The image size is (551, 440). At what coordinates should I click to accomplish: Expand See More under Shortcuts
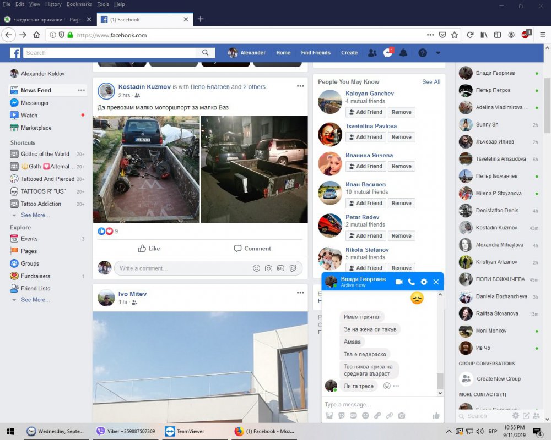(35, 215)
